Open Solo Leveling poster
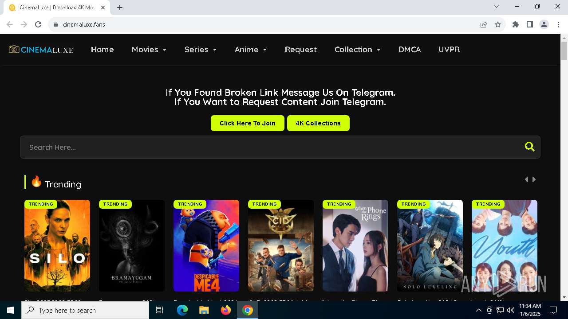 430,245
